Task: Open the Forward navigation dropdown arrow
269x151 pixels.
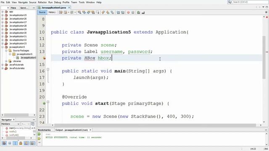Action: [75, 12]
